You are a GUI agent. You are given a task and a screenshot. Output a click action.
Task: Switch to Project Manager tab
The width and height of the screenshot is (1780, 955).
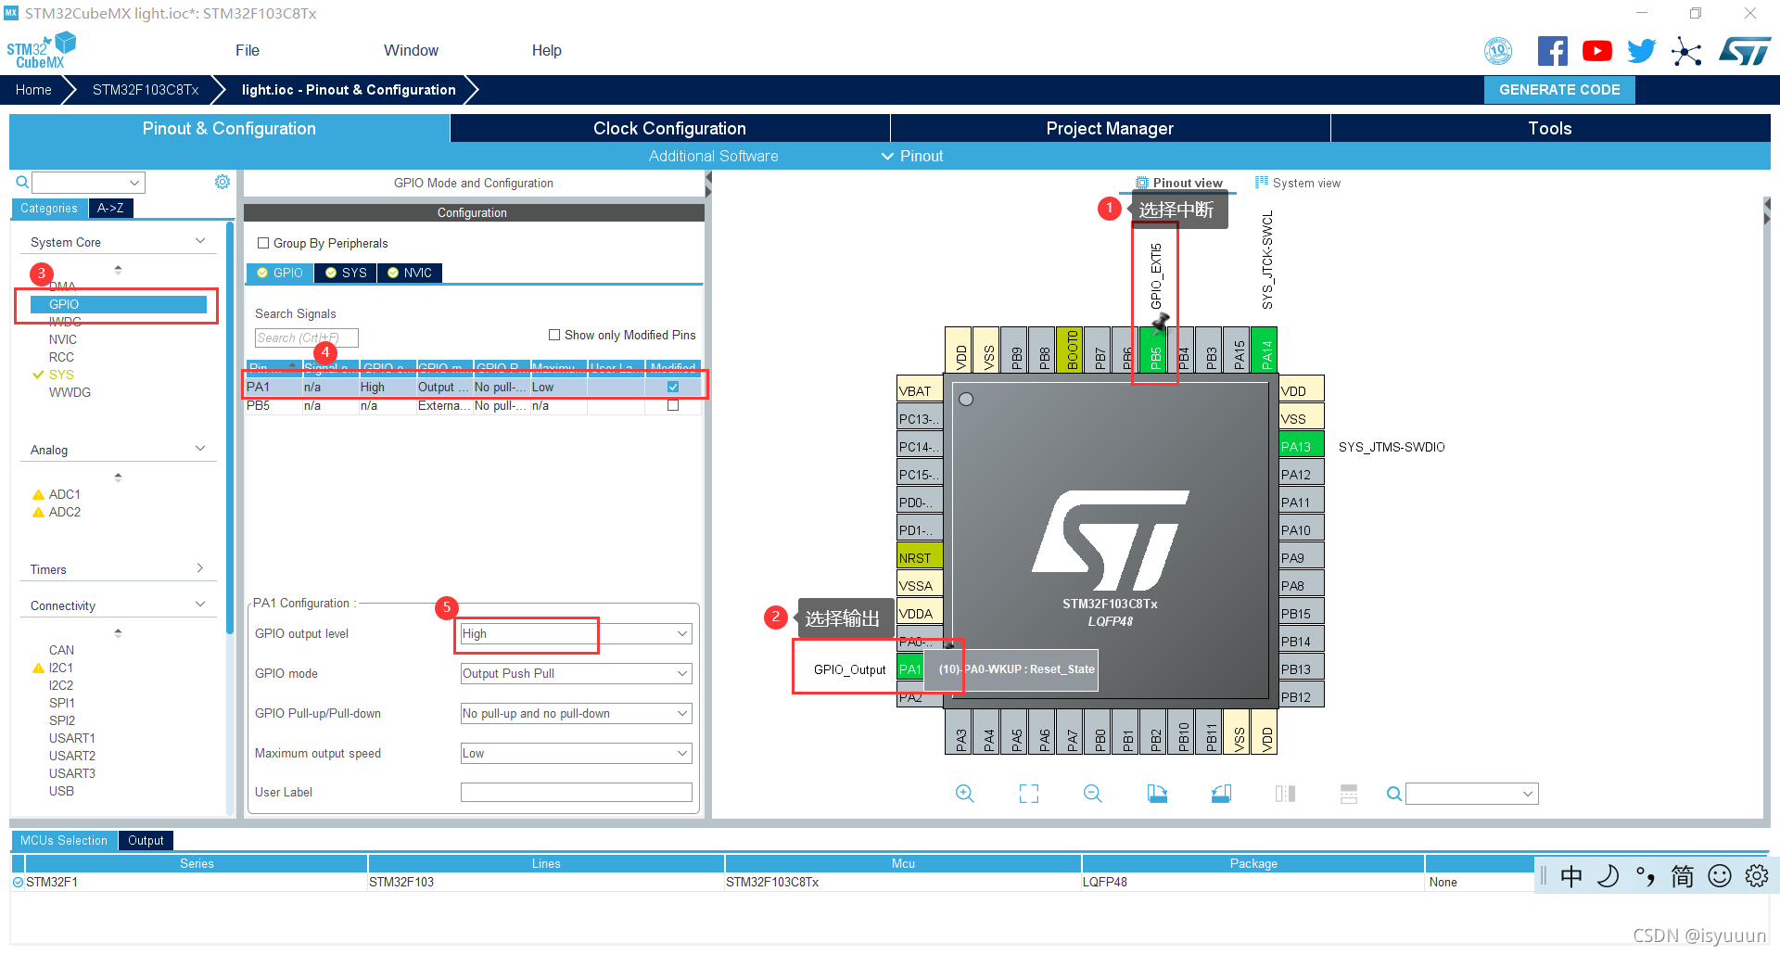(x=1110, y=128)
